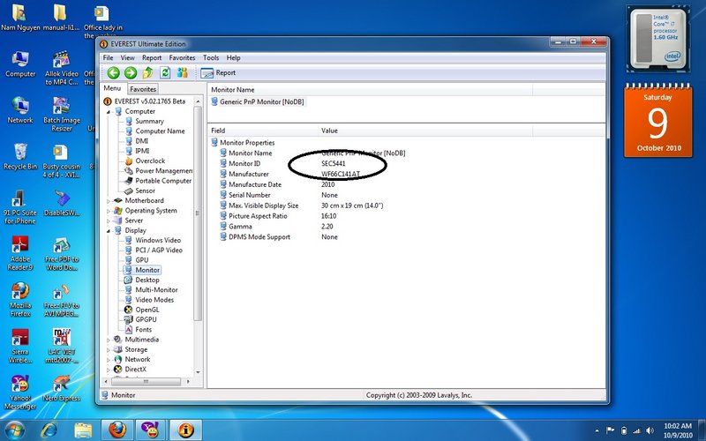Select the Monitor ID row

pos(244,163)
